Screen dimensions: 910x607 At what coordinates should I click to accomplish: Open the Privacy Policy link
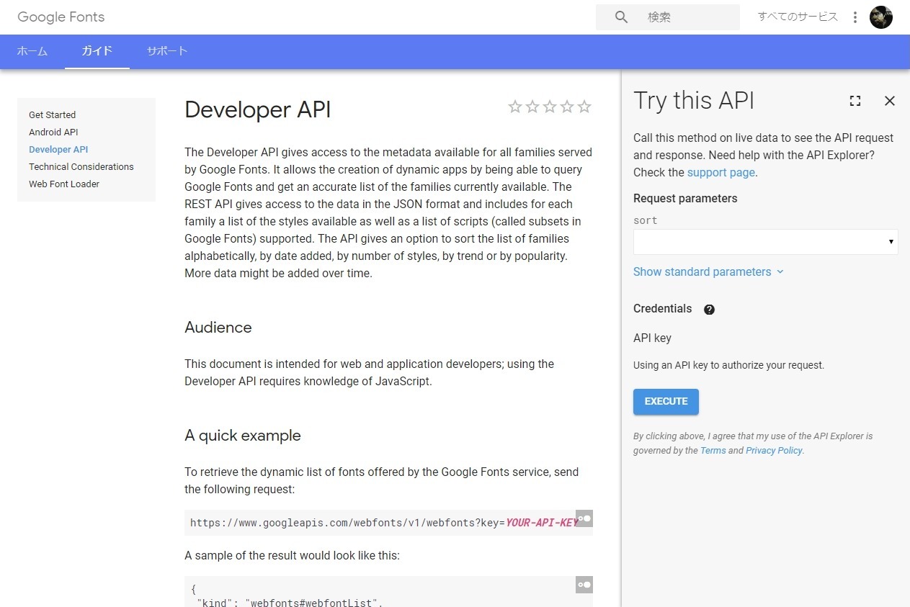(x=774, y=450)
